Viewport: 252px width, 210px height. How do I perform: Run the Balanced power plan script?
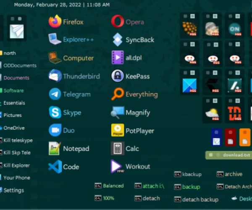pyautogui.click(x=109, y=186)
